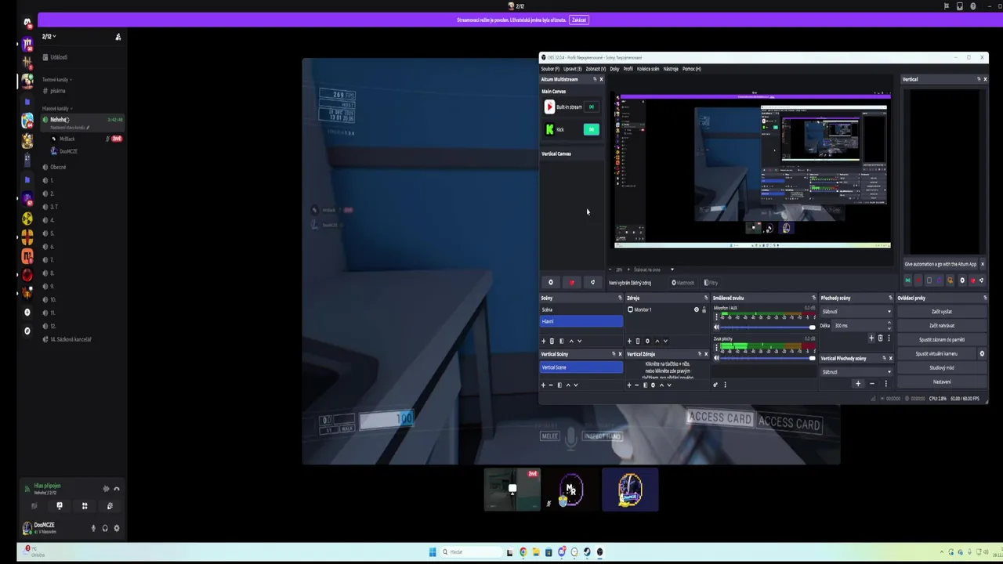Click the Aitum Multistream heart donate icon

(571, 283)
